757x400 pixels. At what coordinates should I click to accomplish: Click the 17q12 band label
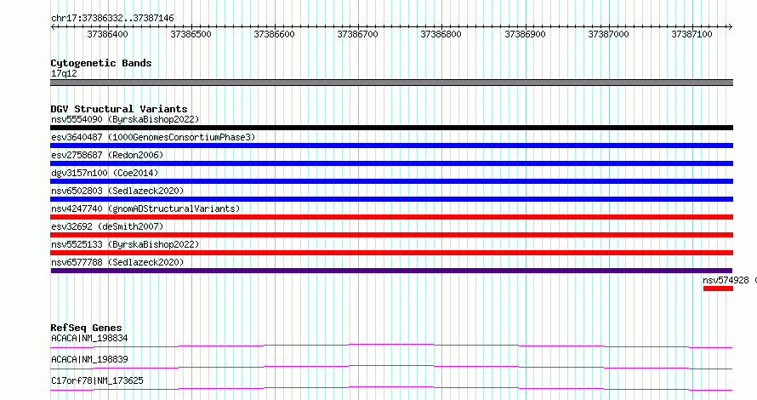click(x=64, y=73)
